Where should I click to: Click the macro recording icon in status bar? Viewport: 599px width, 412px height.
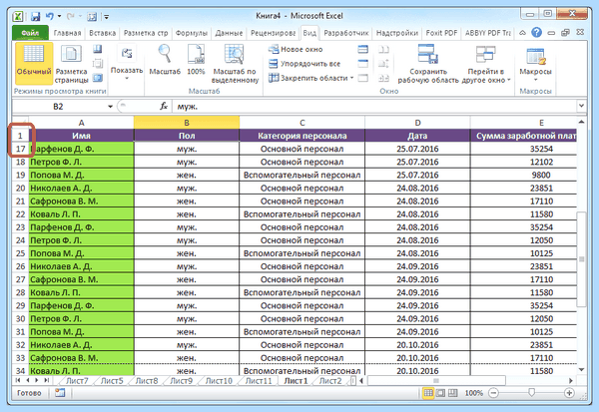pos(60,392)
